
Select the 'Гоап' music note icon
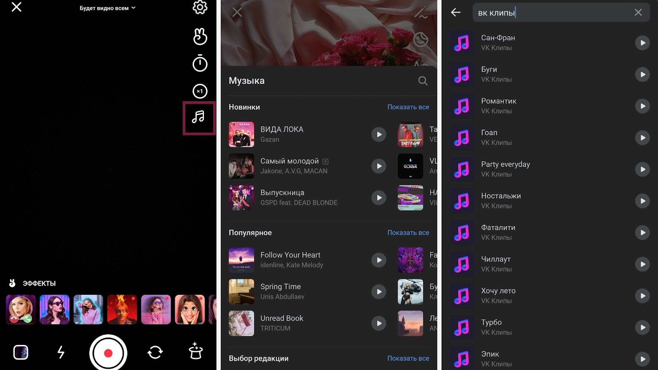pos(461,138)
